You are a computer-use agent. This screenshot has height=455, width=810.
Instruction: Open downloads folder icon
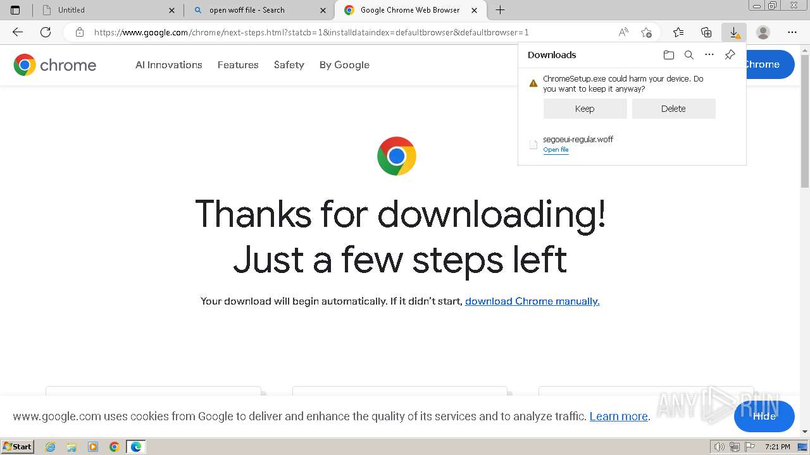(669, 55)
